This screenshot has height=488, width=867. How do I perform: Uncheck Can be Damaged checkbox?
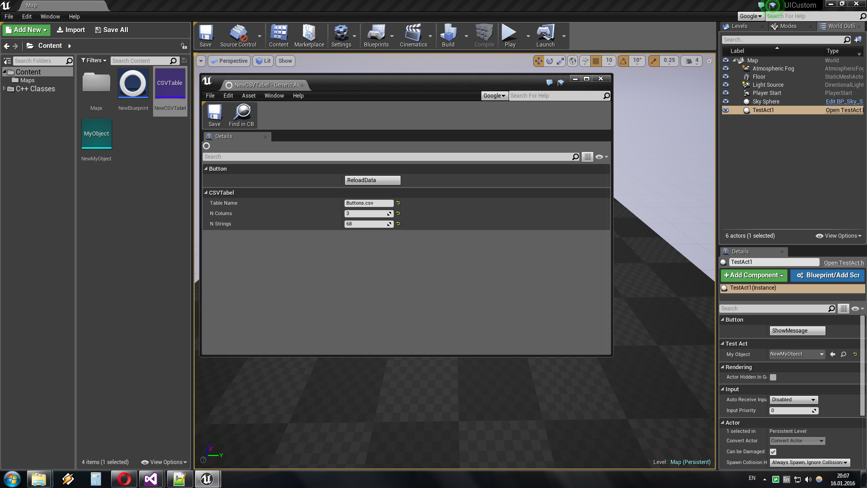[x=773, y=452]
